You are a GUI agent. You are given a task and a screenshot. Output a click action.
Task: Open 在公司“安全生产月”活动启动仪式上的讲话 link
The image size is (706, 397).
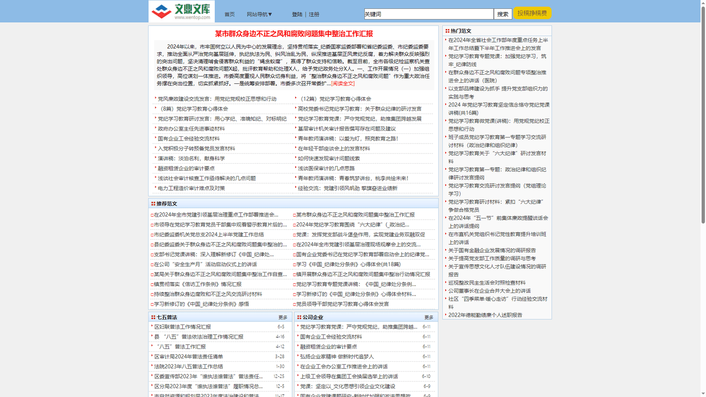[x=205, y=265]
